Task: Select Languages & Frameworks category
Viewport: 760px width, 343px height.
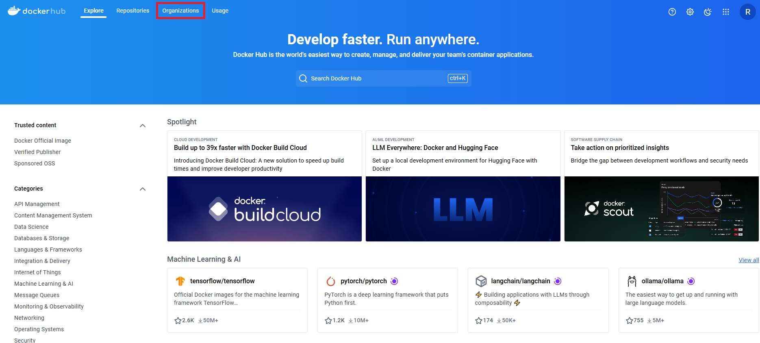Action: point(48,250)
